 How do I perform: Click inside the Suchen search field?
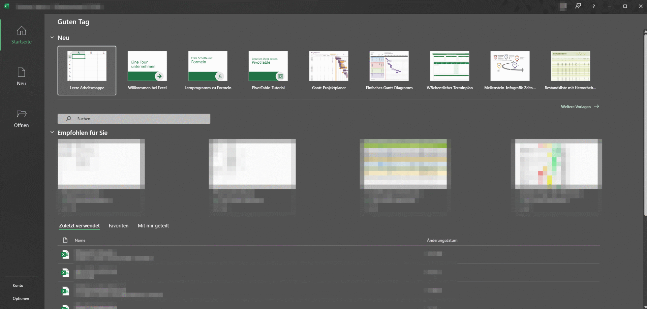[135, 119]
